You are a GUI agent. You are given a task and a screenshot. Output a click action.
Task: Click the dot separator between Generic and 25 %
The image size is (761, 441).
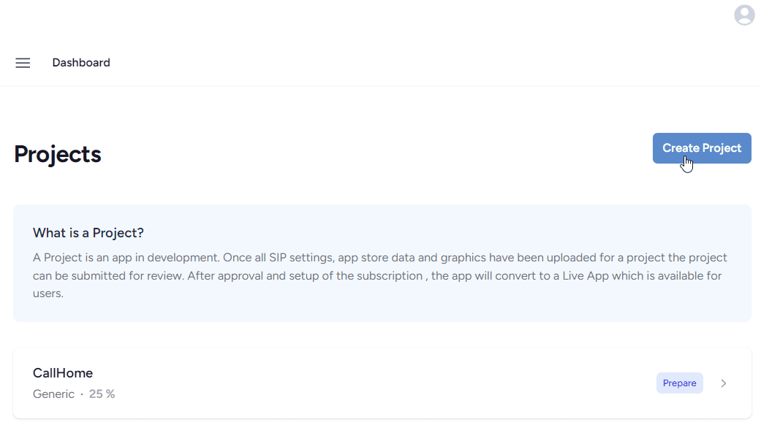pyautogui.click(x=82, y=394)
